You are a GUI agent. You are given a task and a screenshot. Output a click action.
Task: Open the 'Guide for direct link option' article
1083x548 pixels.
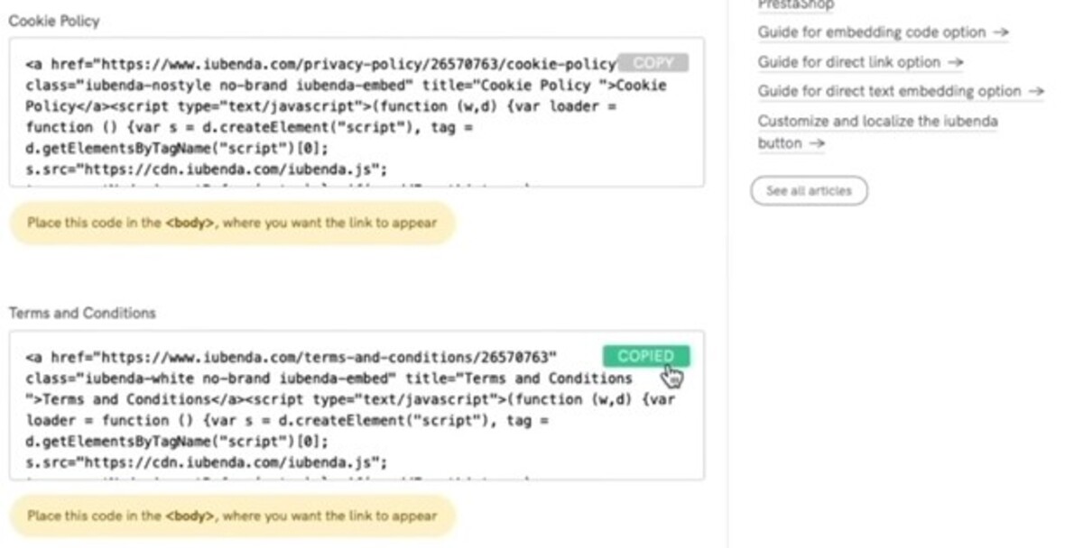pyautogui.click(x=860, y=62)
